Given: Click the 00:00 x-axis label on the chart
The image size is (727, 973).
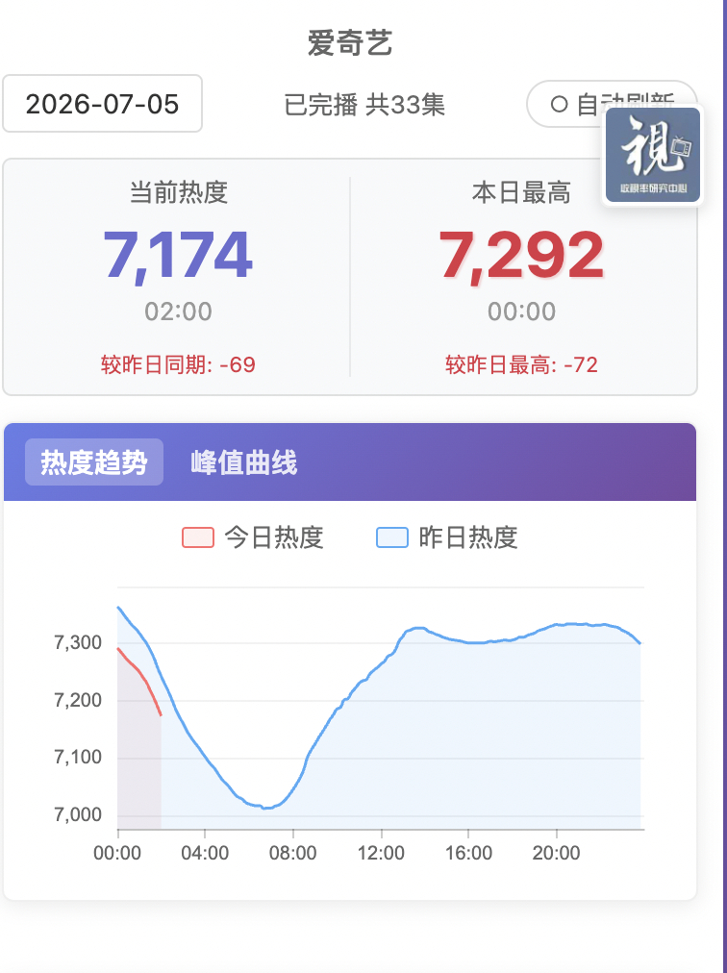Looking at the screenshot, I should (117, 853).
